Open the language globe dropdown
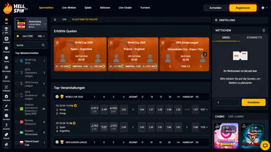 click(x=264, y=8)
